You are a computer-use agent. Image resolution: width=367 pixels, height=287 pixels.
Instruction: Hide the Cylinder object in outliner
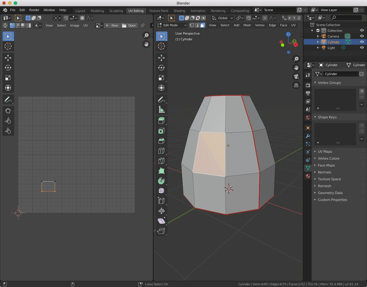coord(362,42)
